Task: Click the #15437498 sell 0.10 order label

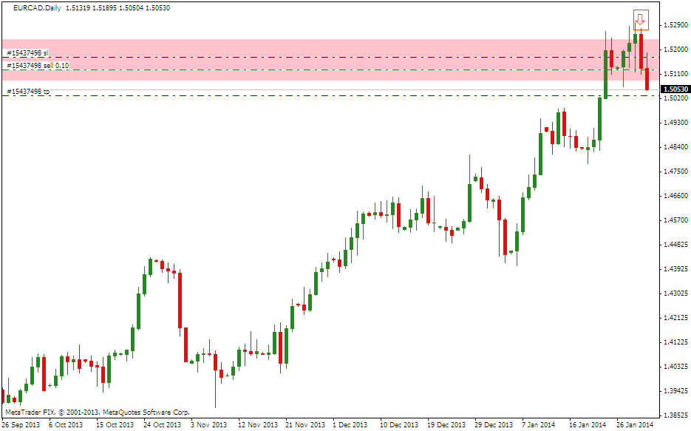Action: 38,66
